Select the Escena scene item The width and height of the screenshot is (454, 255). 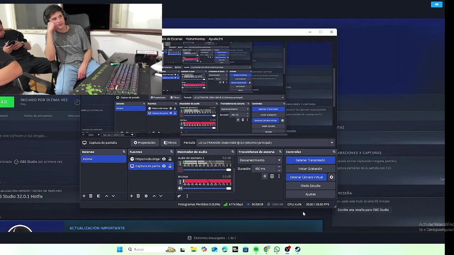tap(103, 159)
